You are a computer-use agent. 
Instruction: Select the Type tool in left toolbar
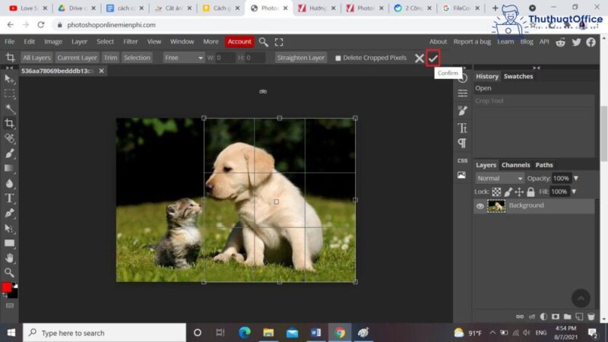(10, 198)
